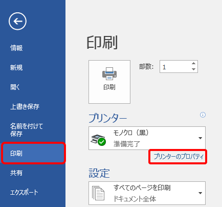Expand the すべてのページを印刷 dropdown arrow
Image resolution: width=222 pixels, height=207 pixels.
201,193
